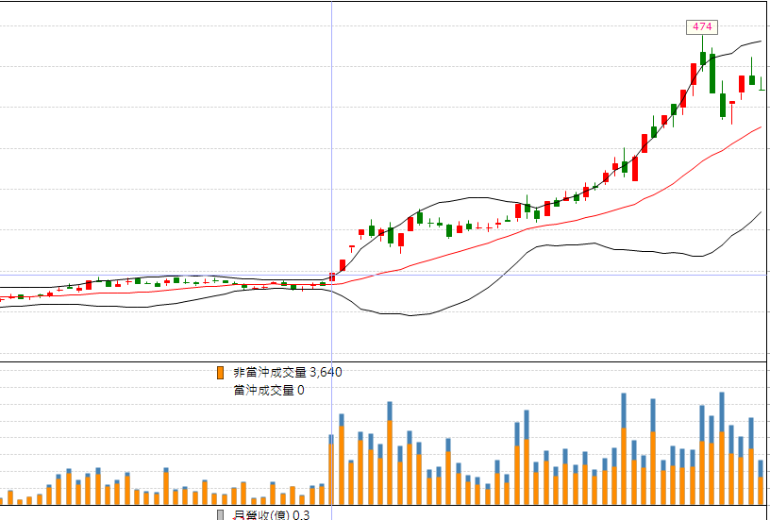Screen dimensions: 770x520
Task: Click the small red candle with long lower wick after the peak
Action: point(732,103)
